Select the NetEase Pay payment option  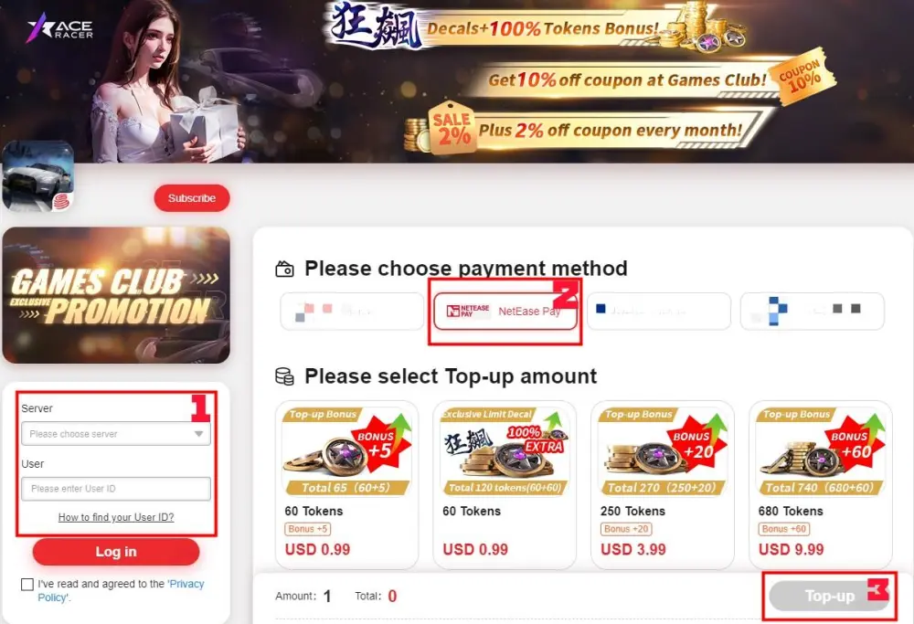click(505, 312)
